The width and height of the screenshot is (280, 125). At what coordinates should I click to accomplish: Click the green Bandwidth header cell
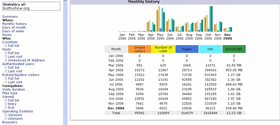pyautogui.click(x=234, y=49)
